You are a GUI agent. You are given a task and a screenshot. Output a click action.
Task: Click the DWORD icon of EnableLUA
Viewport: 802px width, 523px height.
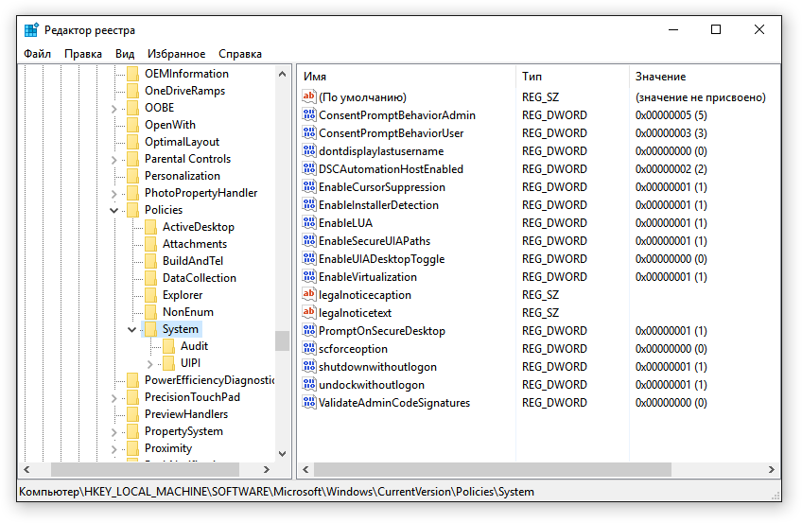(x=309, y=222)
